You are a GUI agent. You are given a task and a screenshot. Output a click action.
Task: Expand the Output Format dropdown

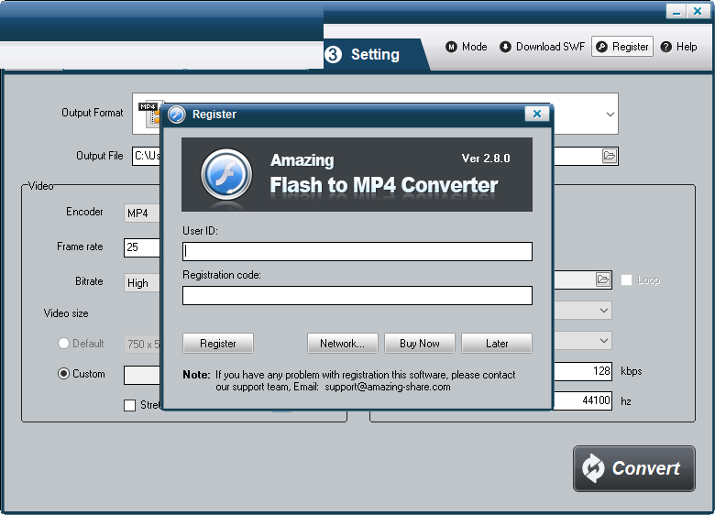tap(610, 115)
